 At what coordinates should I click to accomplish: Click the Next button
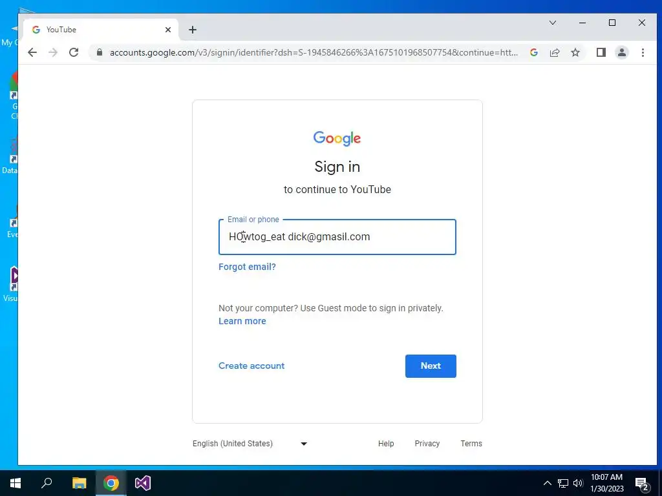point(431,366)
